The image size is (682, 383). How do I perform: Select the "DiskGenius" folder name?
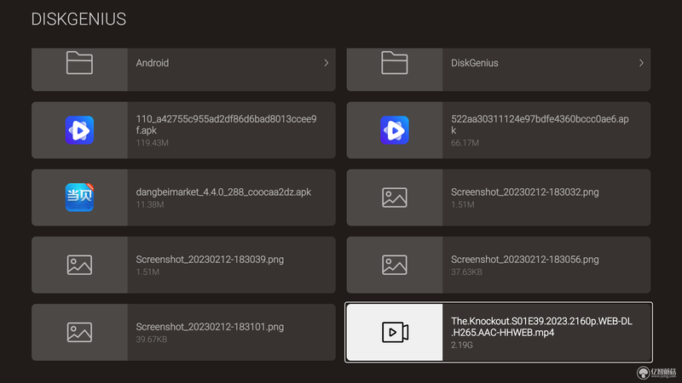click(x=475, y=63)
